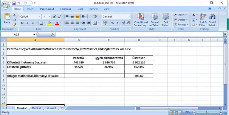Click the horizontal scrollbar thumb
This screenshot has width=229, height=115.
click(169, 108)
